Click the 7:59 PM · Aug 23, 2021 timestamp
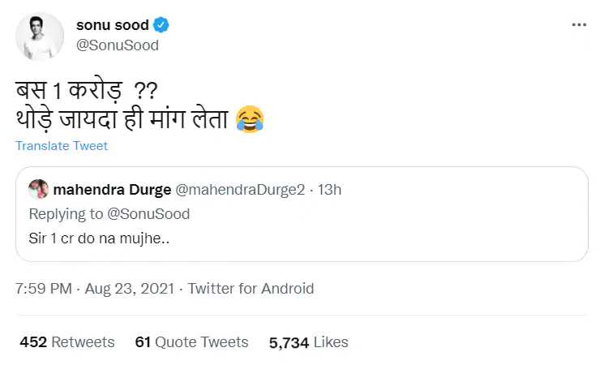The height and width of the screenshot is (365, 604). click(95, 289)
